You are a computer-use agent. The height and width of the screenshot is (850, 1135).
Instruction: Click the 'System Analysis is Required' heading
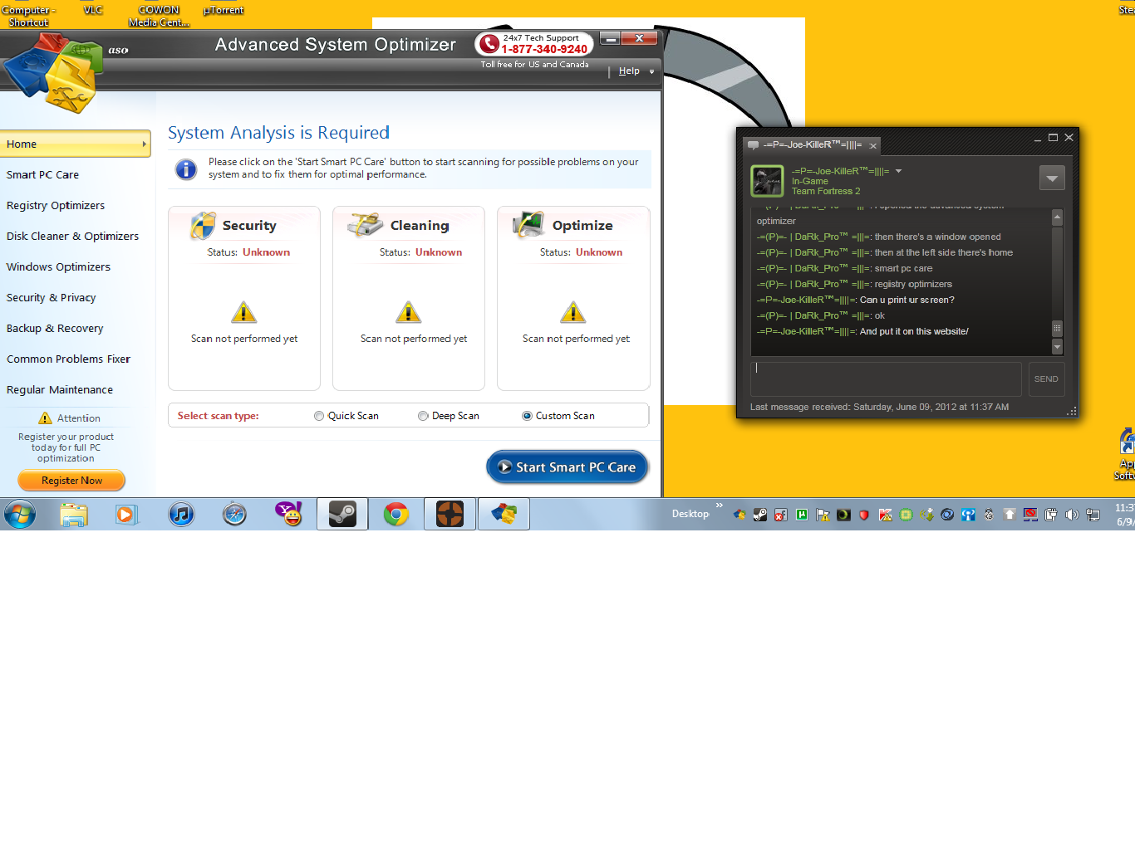278,133
